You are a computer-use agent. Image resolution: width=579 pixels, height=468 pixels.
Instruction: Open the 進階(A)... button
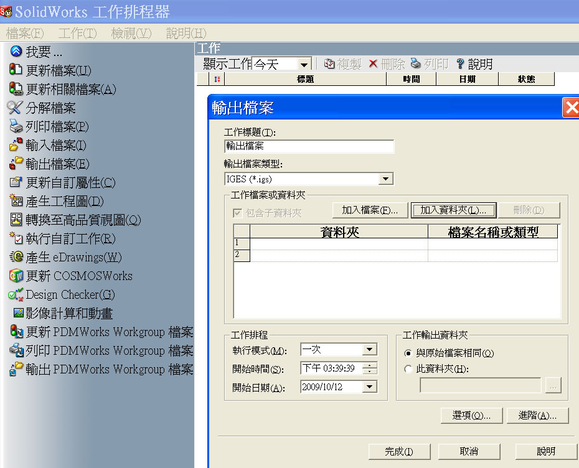point(538,416)
